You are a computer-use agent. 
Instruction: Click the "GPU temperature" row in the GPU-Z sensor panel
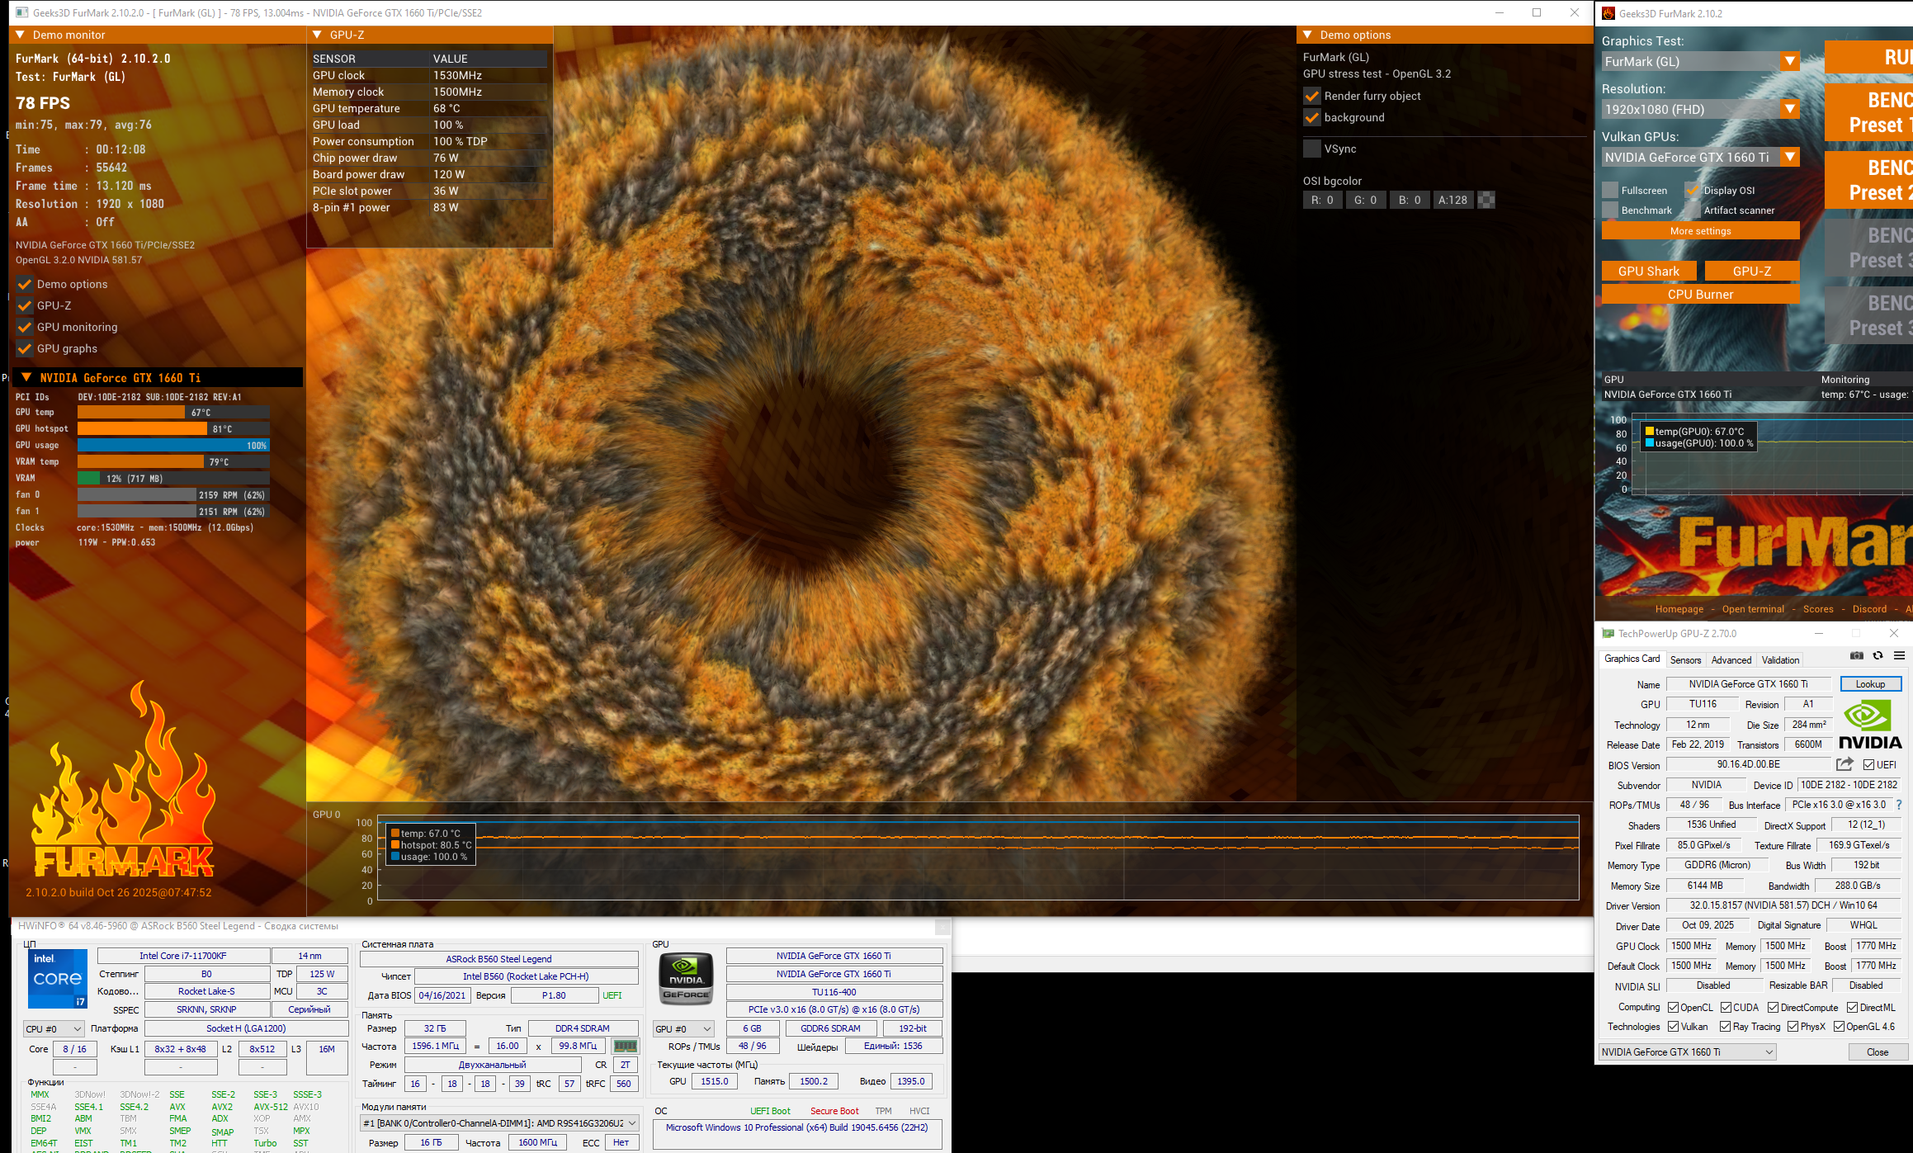pyautogui.click(x=429, y=109)
